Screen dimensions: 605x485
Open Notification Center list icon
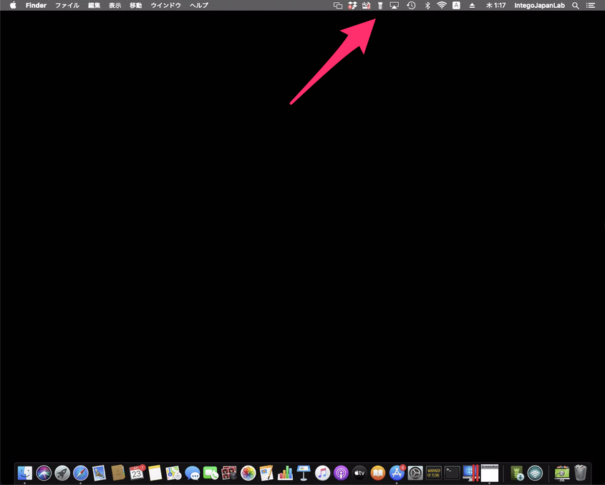point(591,6)
